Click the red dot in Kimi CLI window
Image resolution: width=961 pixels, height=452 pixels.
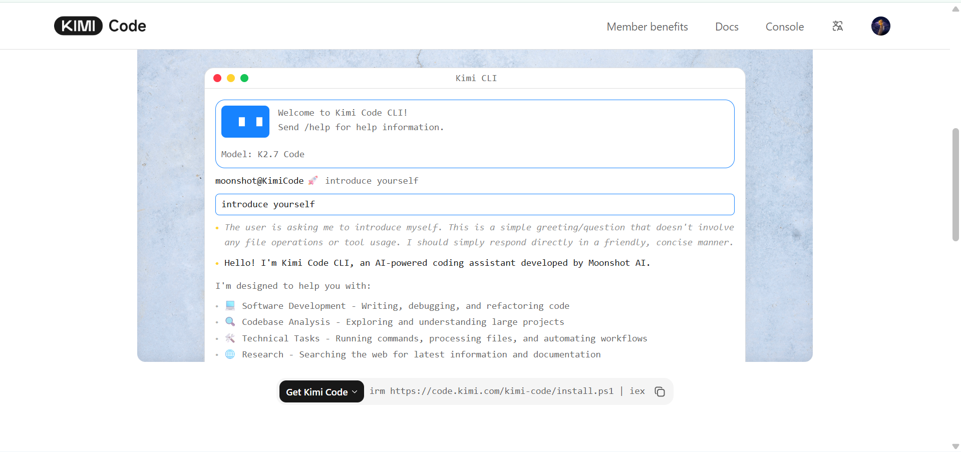tap(217, 78)
